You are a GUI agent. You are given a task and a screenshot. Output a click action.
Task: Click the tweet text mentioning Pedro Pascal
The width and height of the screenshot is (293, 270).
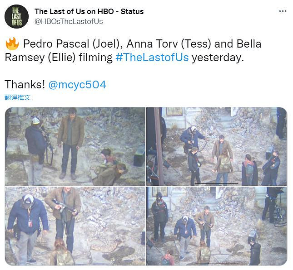(133, 50)
